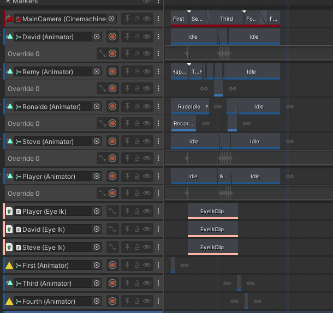Select the Idle clip on Remy Animator track
This screenshot has height=313, width=333.
pos(252,71)
